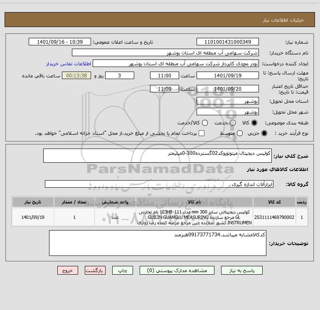Select the خدمت radio button
The width and height of the screenshot is (320, 310).
click(x=233, y=123)
